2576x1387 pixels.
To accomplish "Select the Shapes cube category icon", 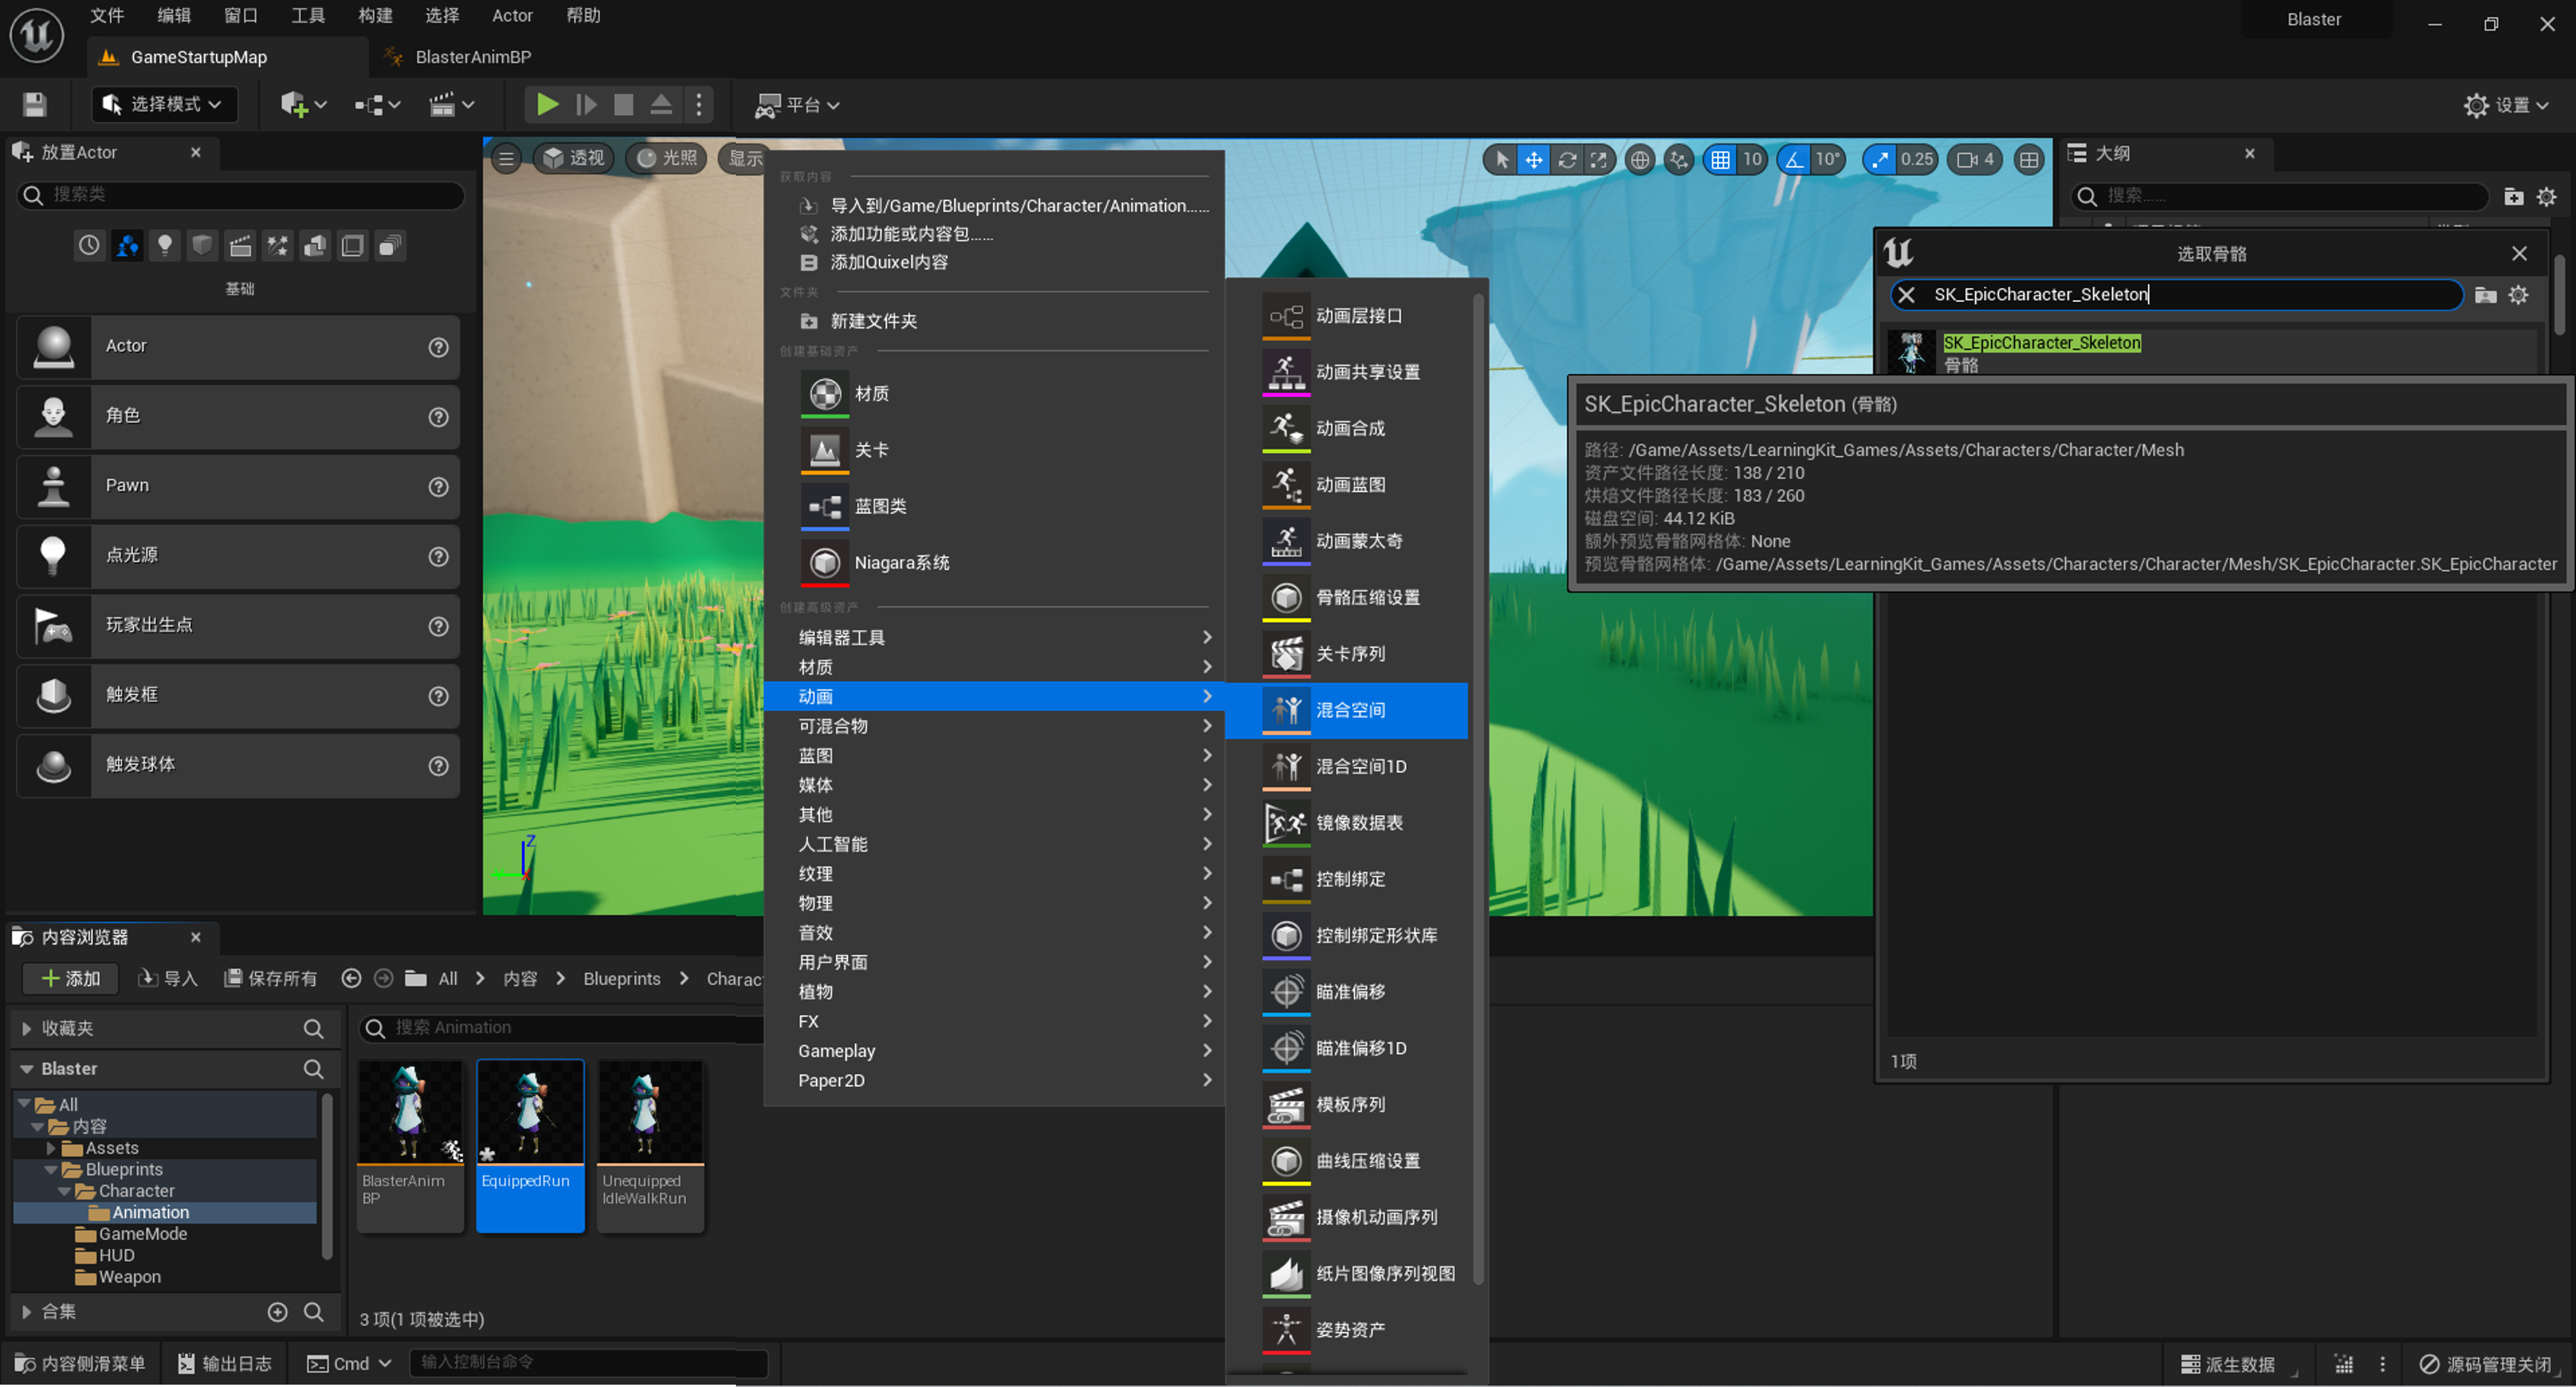I will pyautogui.click(x=202, y=245).
